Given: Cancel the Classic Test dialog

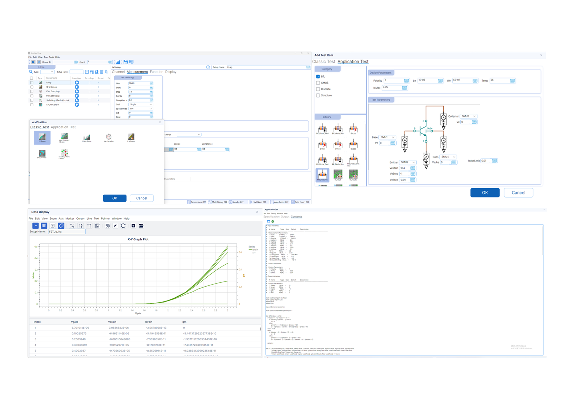Looking at the screenshot, I should (142, 198).
